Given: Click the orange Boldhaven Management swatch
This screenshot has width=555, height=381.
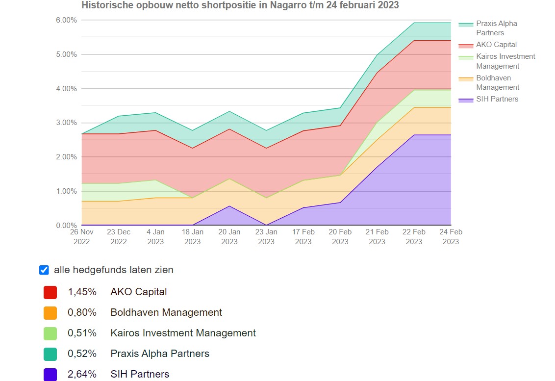Looking at the screenshot, I should [x=50, y=313].
